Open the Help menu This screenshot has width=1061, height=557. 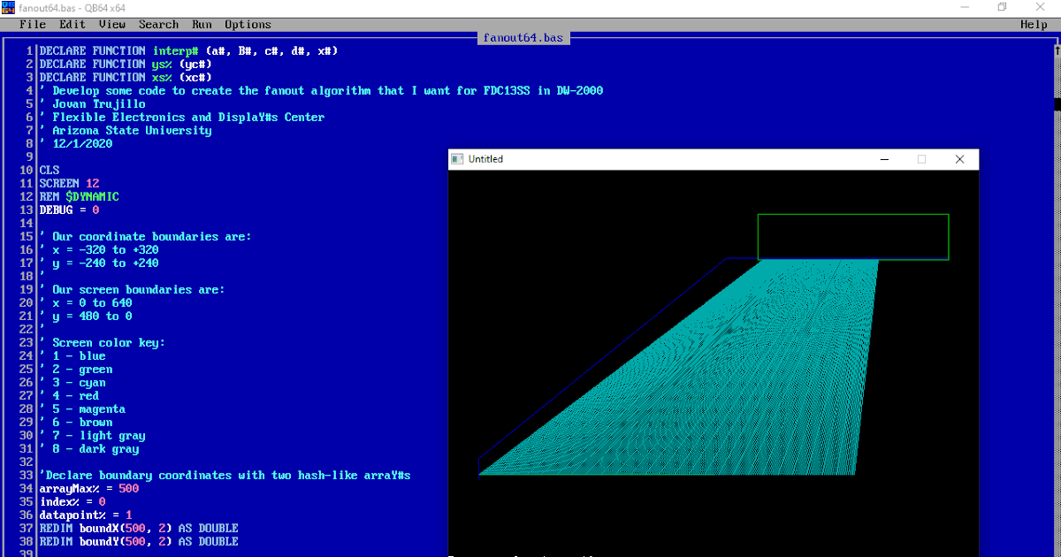click(1033, 24)
